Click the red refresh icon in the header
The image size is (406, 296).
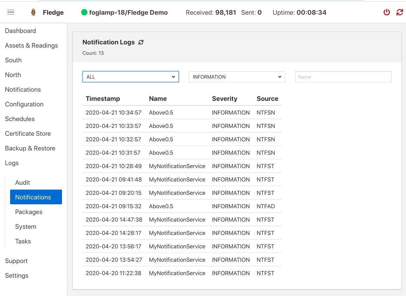[400, 12]
